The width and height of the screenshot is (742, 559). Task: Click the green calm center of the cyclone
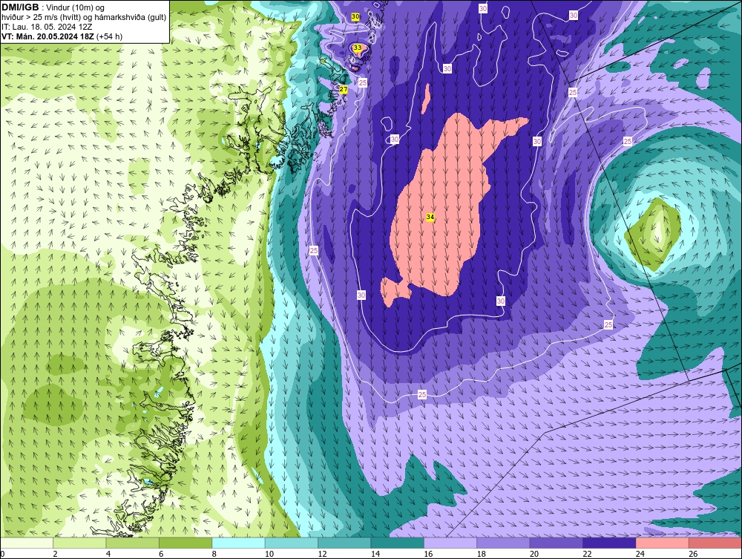pyautogui.click(x=652, y=235)
